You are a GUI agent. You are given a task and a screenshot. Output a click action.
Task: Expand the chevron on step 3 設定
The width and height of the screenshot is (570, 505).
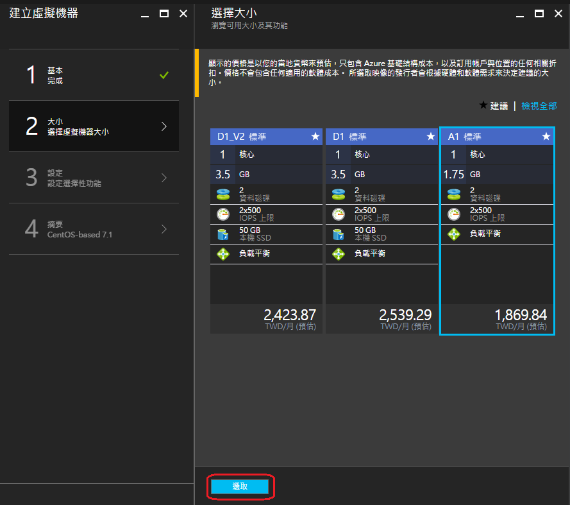point(164,178)
